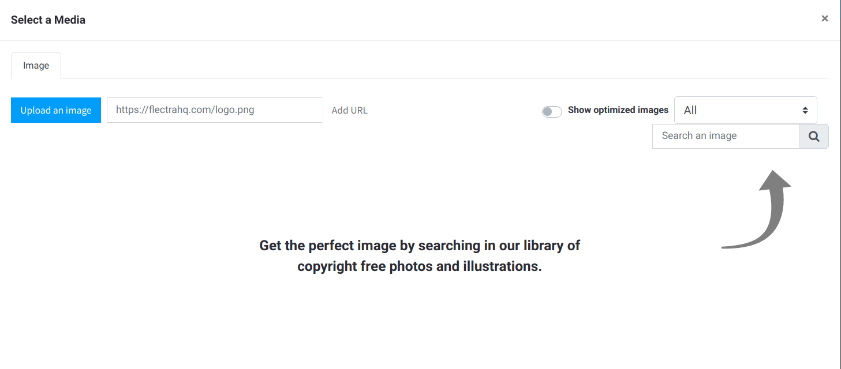Select the search icon next to image search

pyautogui.click(x=813, y=136)
